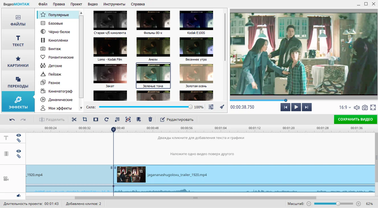The height and width of the screenshot is (208, 378).
Task: Select the Детские effects category
Action: coord(58,66)
